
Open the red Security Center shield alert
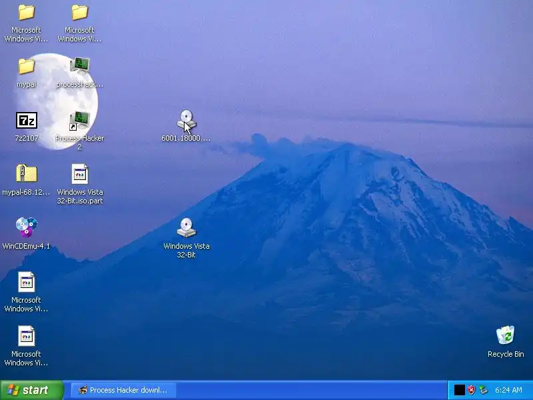pos(471,390)
